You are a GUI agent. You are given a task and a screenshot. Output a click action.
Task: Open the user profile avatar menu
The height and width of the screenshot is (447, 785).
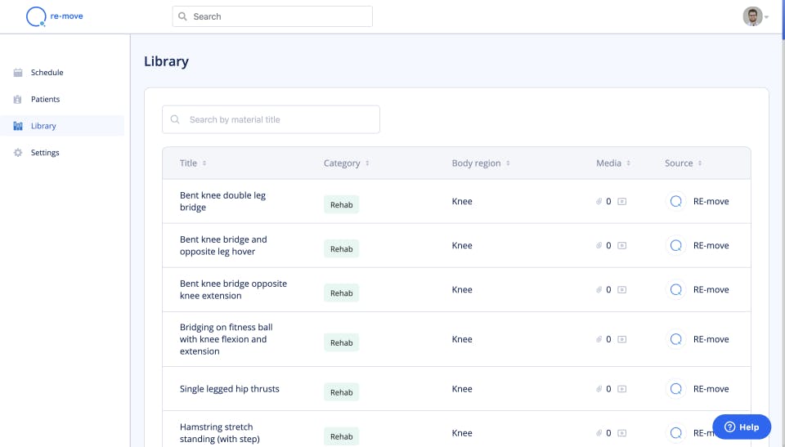click(753, 16)
